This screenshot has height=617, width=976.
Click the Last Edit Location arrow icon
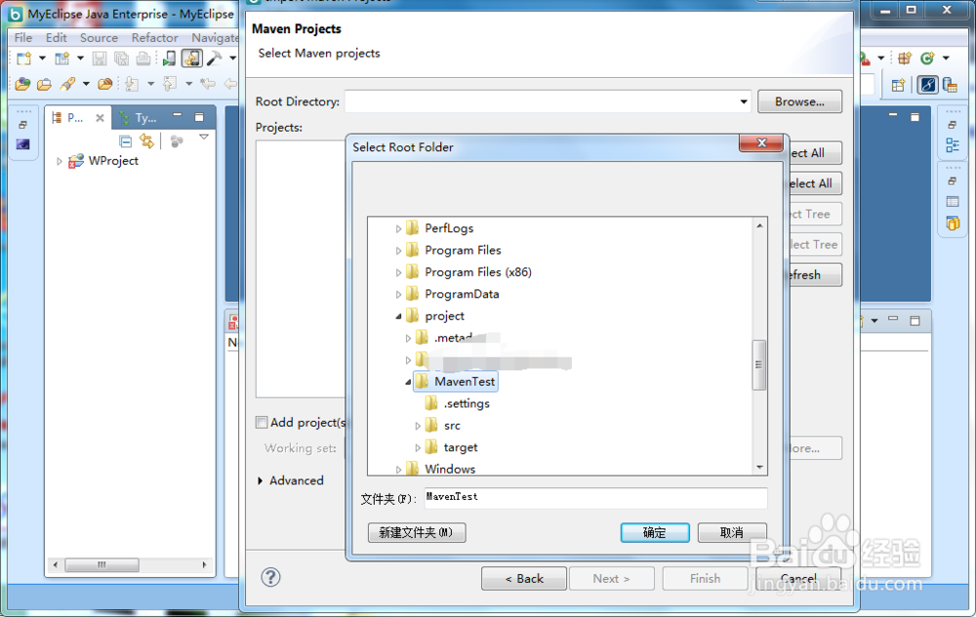(x=208, y=83)
